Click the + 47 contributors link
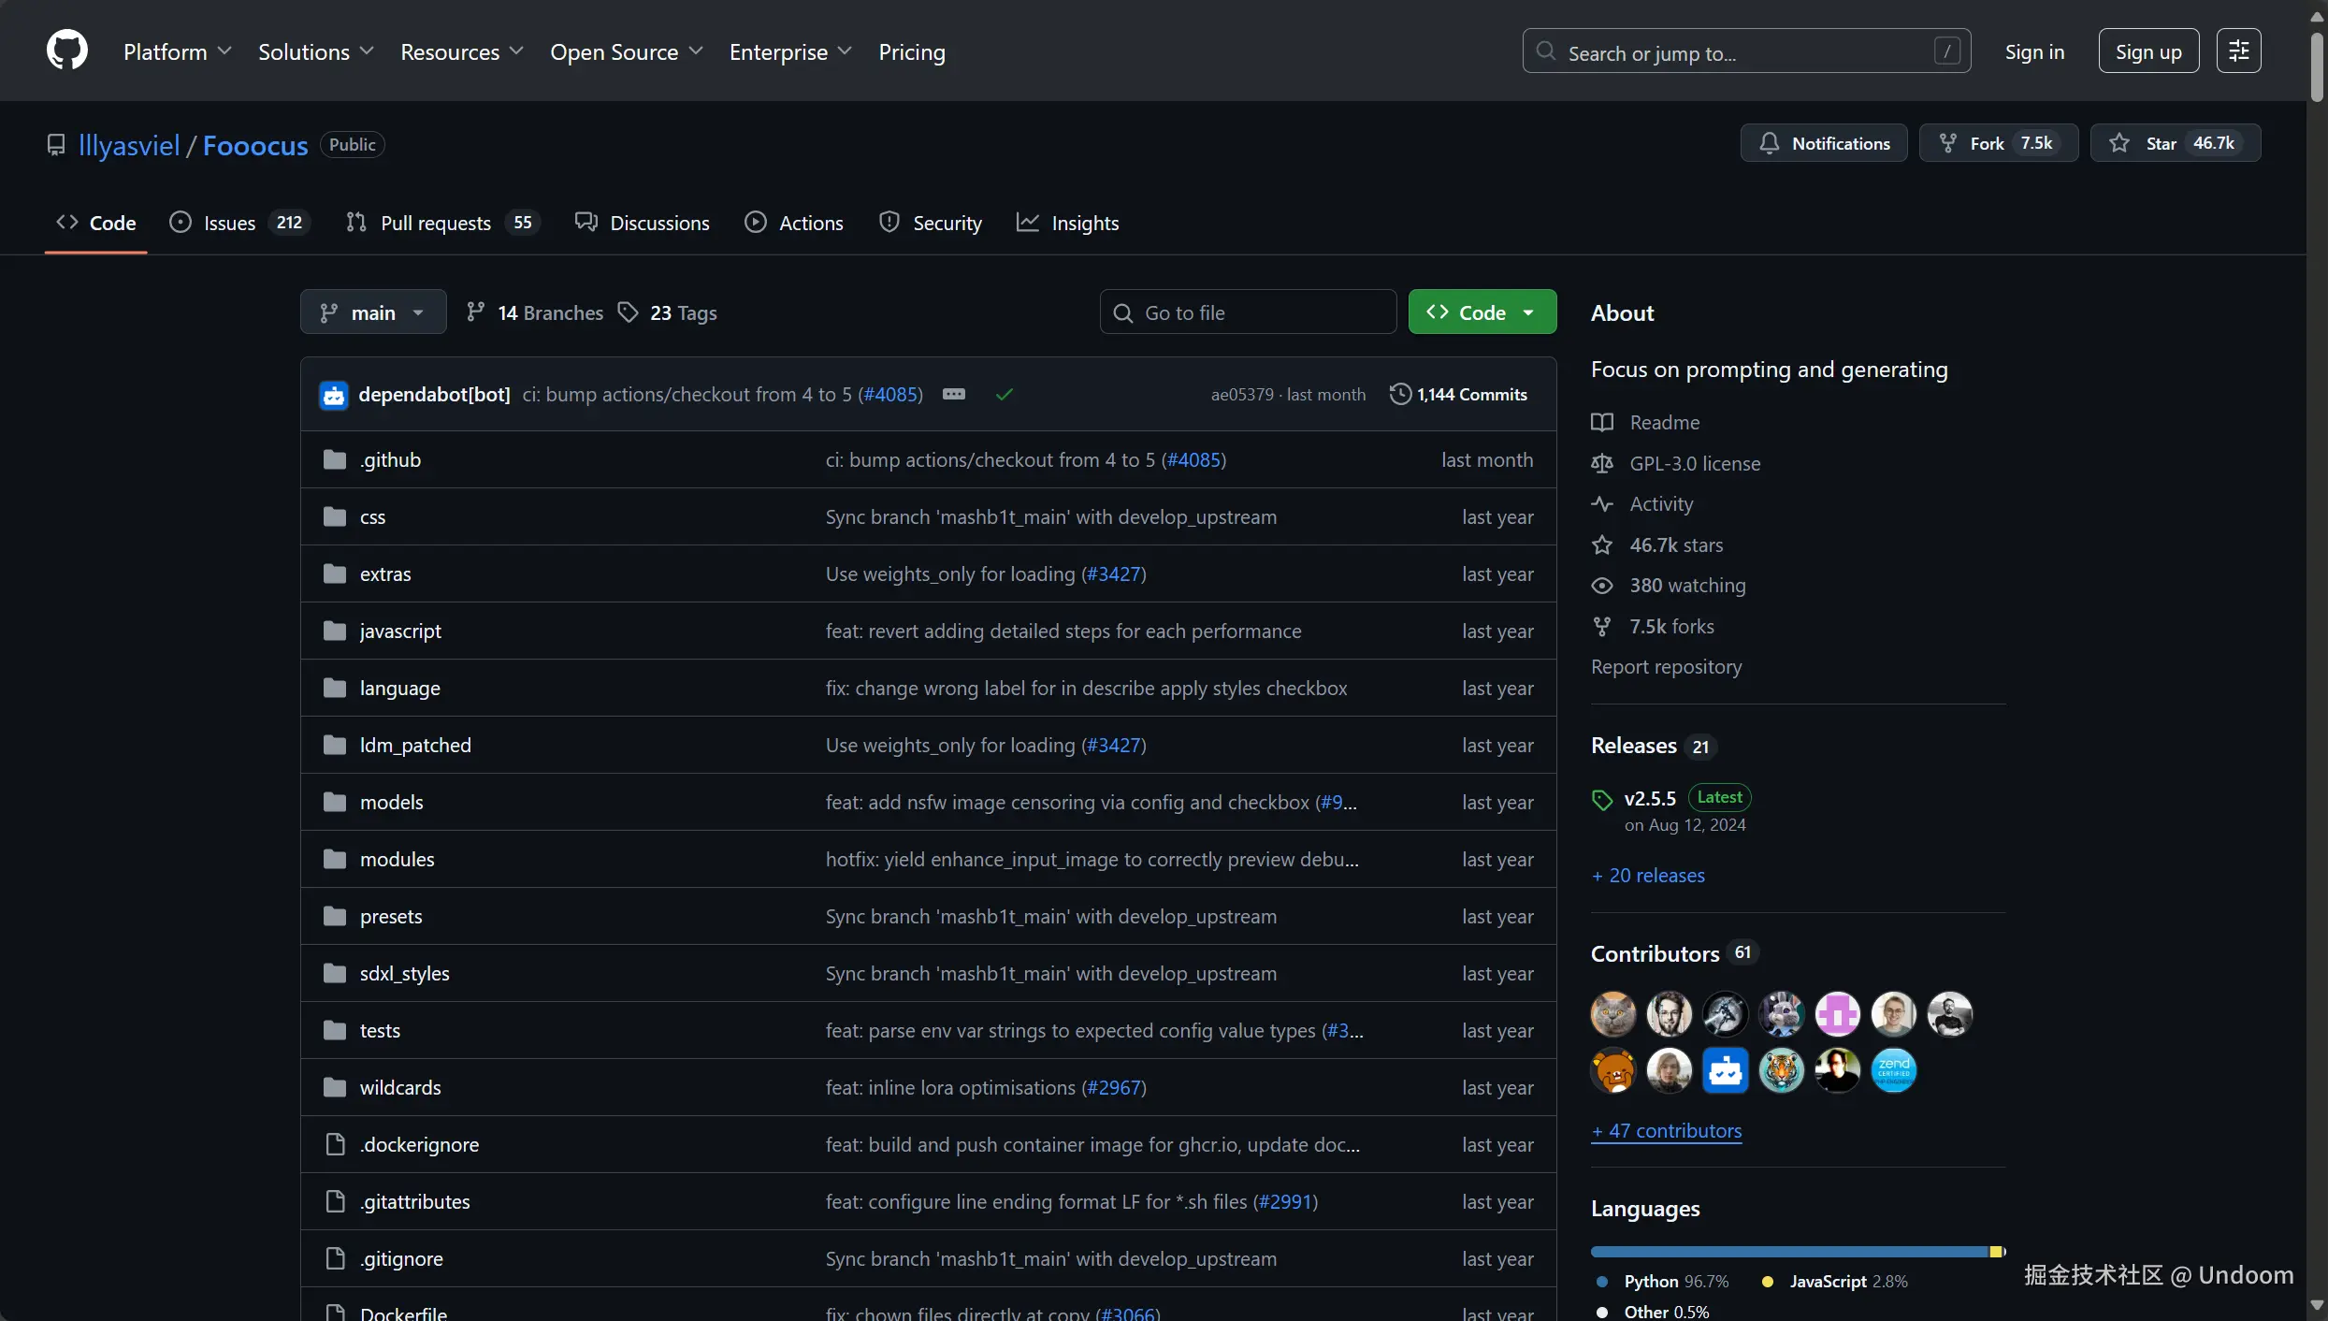2328x1321 pixels. click(x=1666, y=1130)
